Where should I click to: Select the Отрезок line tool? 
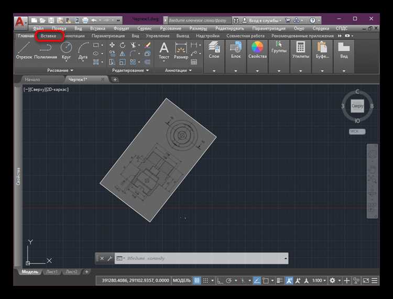click(x=24, y=51)
